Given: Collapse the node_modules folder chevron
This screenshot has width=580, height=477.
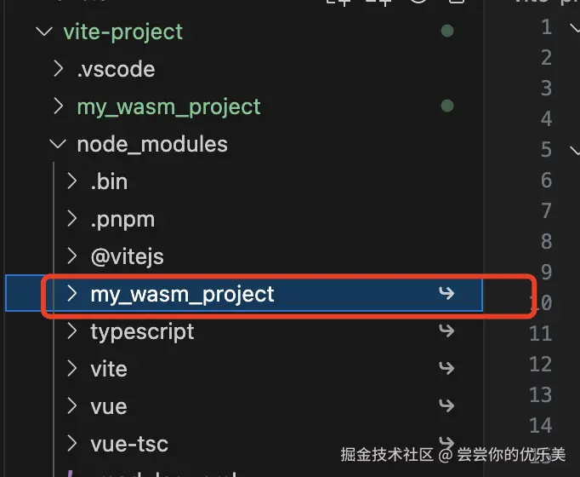Looking at the screenshot, I should pos(58,144).
